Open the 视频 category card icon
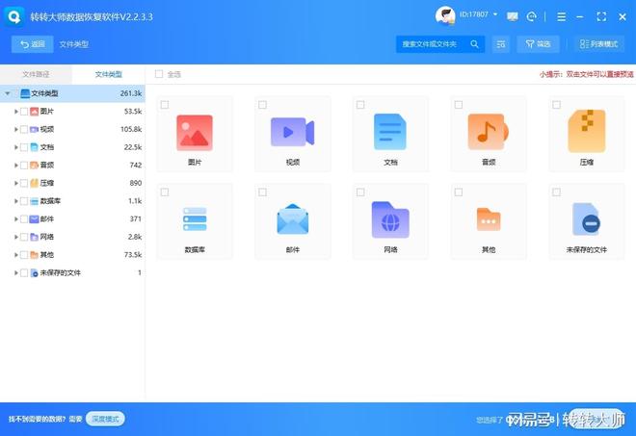Image resolution: width=636 pixels, height=436 pixels. pyautogui.click(x=292, y=132)
